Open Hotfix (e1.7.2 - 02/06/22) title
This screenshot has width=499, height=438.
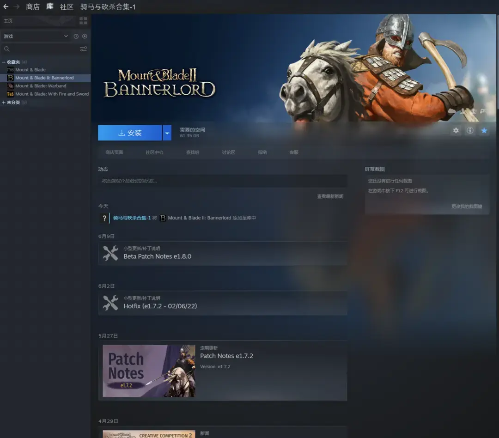pyautogui.click(x=160, y=306)
